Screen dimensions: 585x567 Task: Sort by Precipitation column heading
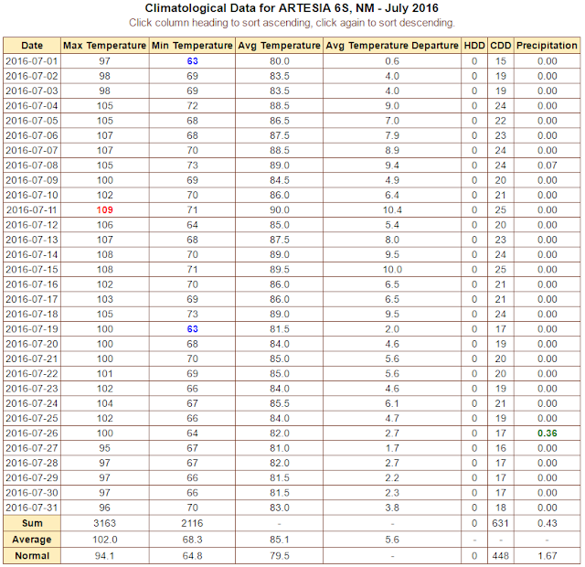tap(547, 46)
